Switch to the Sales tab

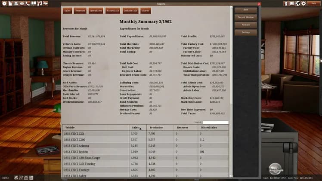pyautogui.click(x=67, y=11)
